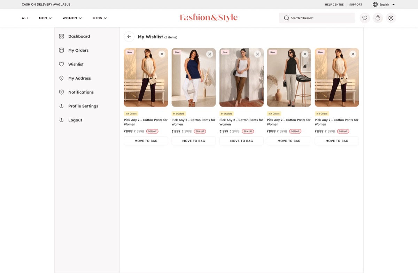Click the Notifications shield icon
The image size is (418, 273).
[x=61, y=92]
